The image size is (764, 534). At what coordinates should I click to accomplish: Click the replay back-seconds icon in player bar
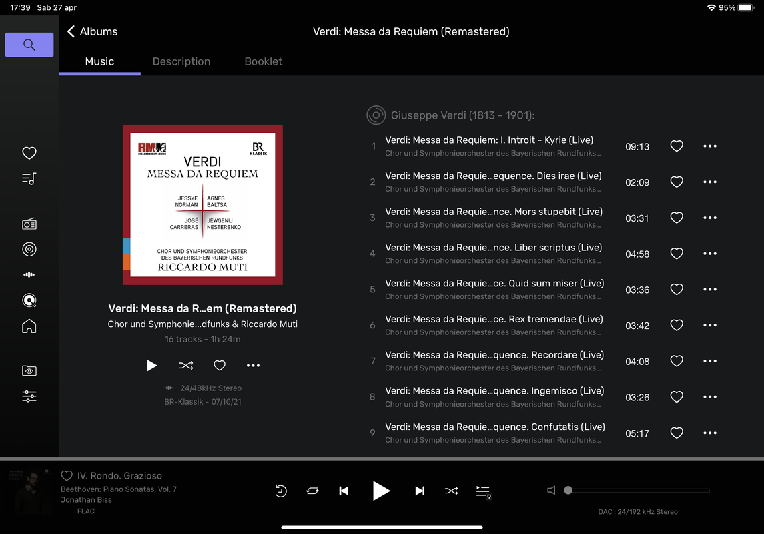[x=281, y=491]
